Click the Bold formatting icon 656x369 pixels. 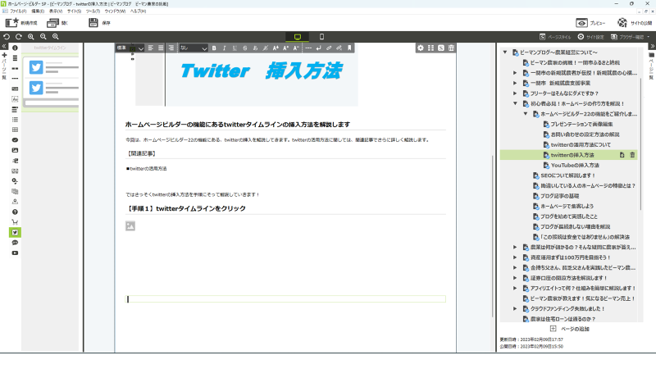click(x=214, y=48)
